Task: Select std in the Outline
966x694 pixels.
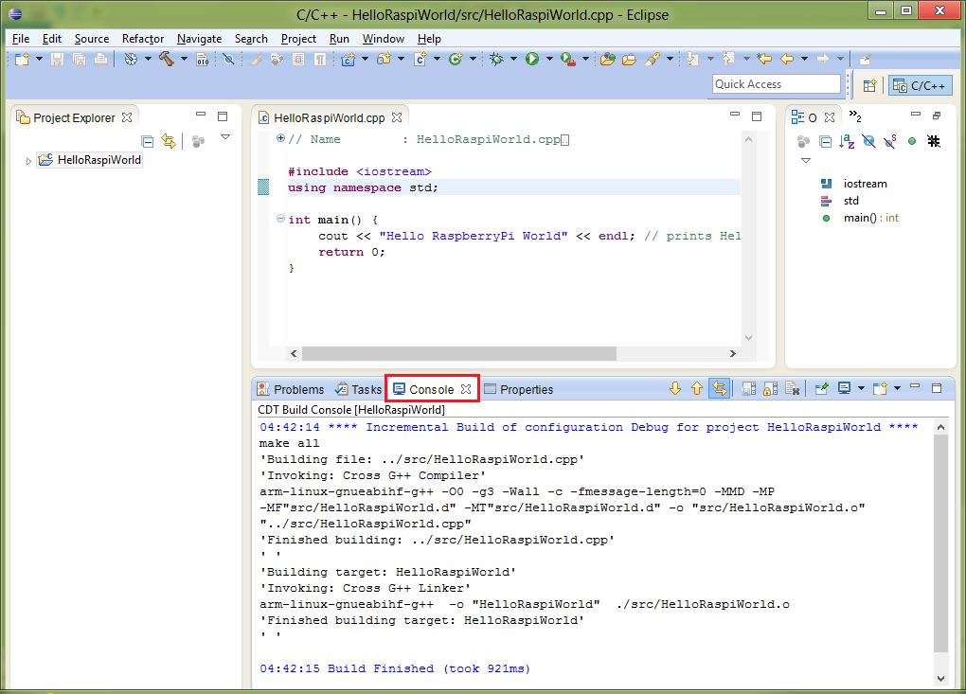Action: (850, 201)
